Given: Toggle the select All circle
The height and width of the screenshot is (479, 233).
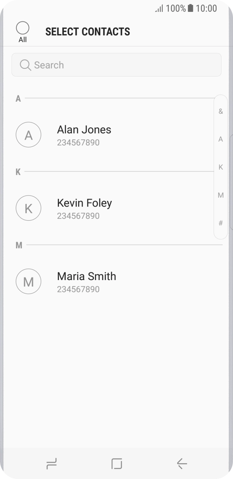Looking at the screenshot, I should (23, 28).
